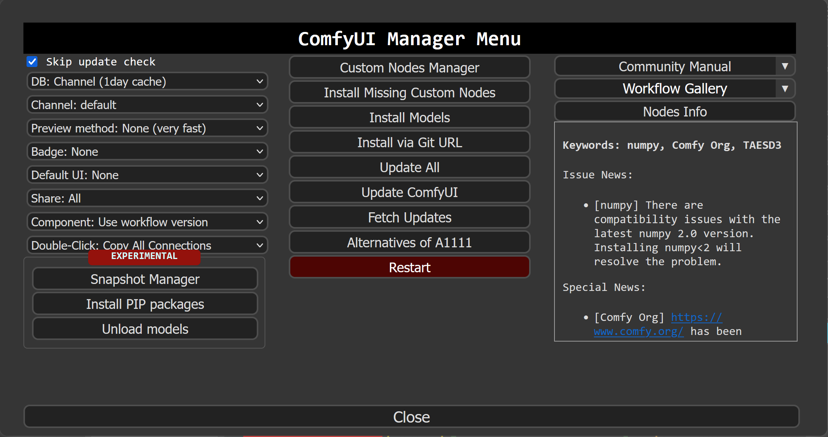Install Missing Custom Nodes
This screenshot has width=828, height=437.
409,92
